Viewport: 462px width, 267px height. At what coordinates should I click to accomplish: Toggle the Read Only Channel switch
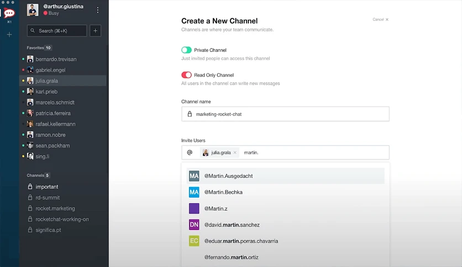pos(186,75)
